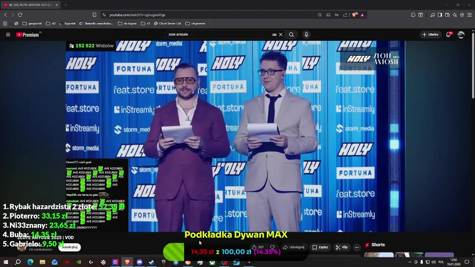Image resolution: width=475 pixels, height=267 pixels.
Task: Open the geoportal bookmark folder
Action: tap(32, 23)
